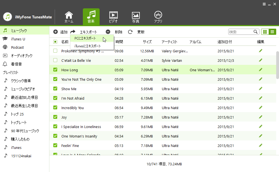Screen dimensions: 279x172
Task: Uncheck the Show Me checkbox
Action: pyautogui.click(x=55, y=89)
